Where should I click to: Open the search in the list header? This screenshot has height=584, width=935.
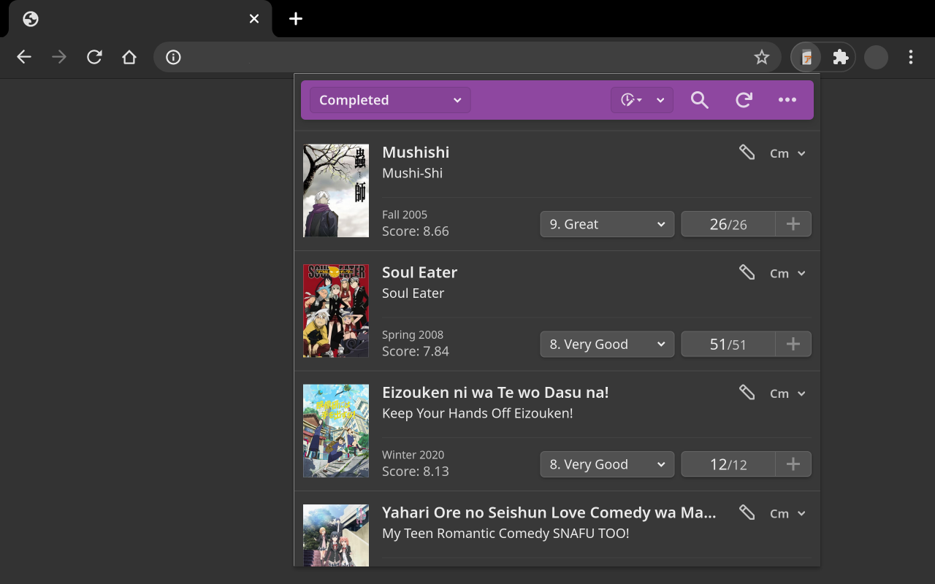coord(699,100)
